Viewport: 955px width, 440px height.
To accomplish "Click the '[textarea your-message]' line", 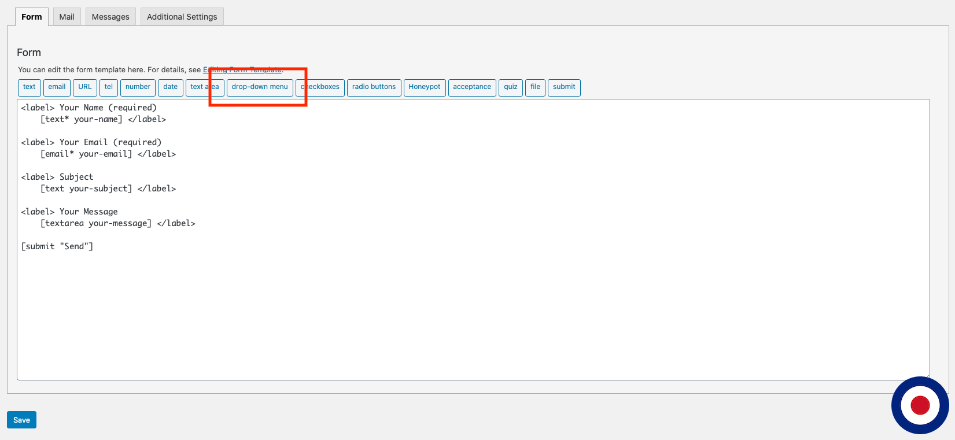I will [x=118, y=223].
